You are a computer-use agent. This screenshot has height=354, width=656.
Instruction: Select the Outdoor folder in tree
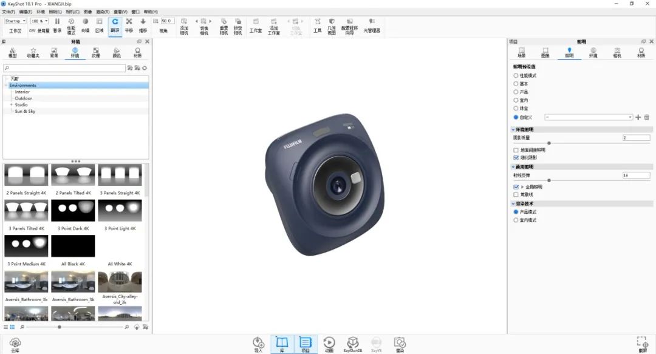(x=24, y=98)
